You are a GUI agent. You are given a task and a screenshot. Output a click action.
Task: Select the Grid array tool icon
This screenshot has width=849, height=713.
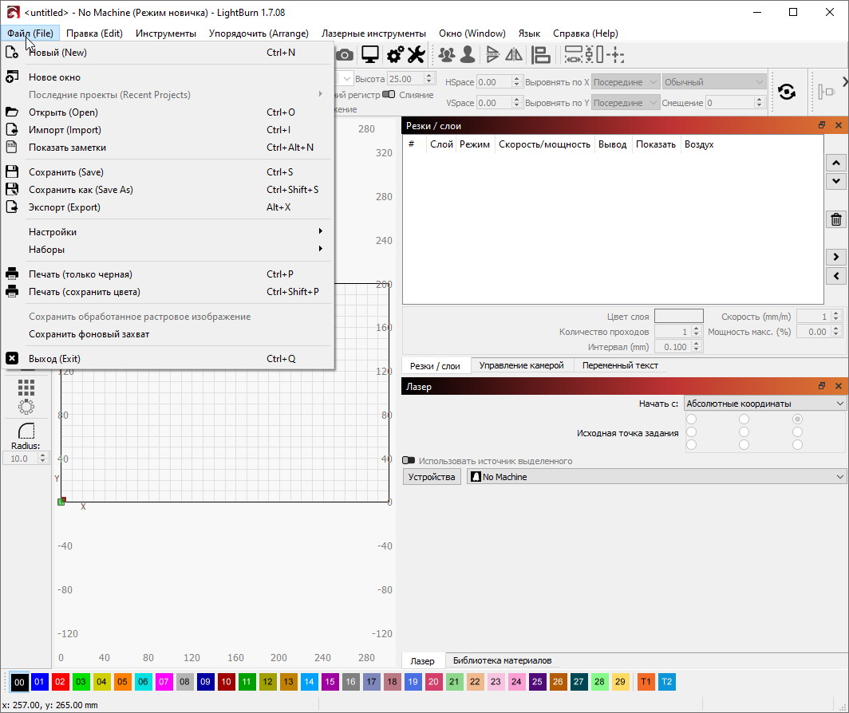[26, 387]
